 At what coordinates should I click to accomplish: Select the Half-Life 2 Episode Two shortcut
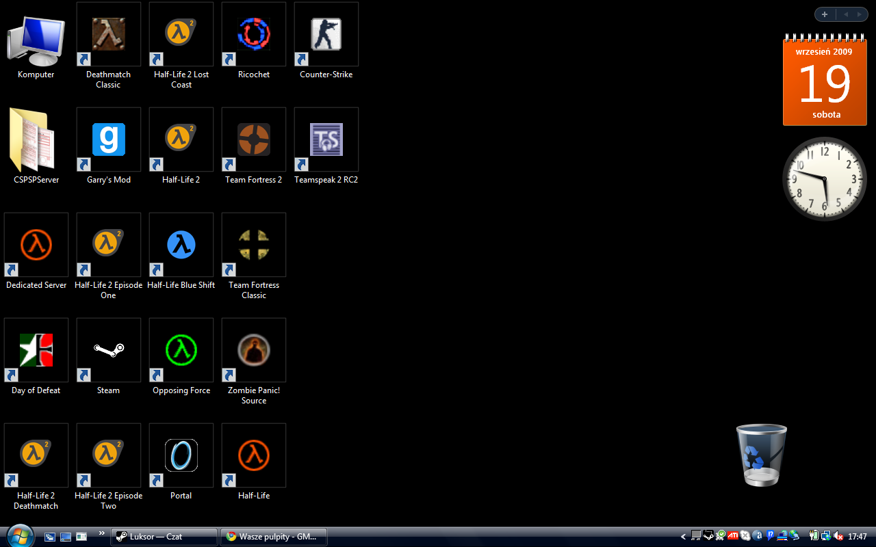[108, 467]
